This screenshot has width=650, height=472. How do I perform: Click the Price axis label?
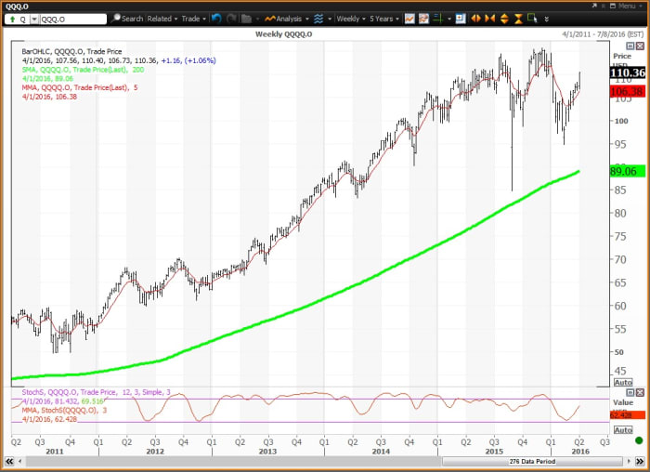622,56
